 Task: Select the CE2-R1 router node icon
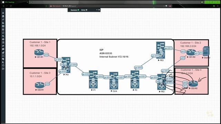(x=39, y=85)
